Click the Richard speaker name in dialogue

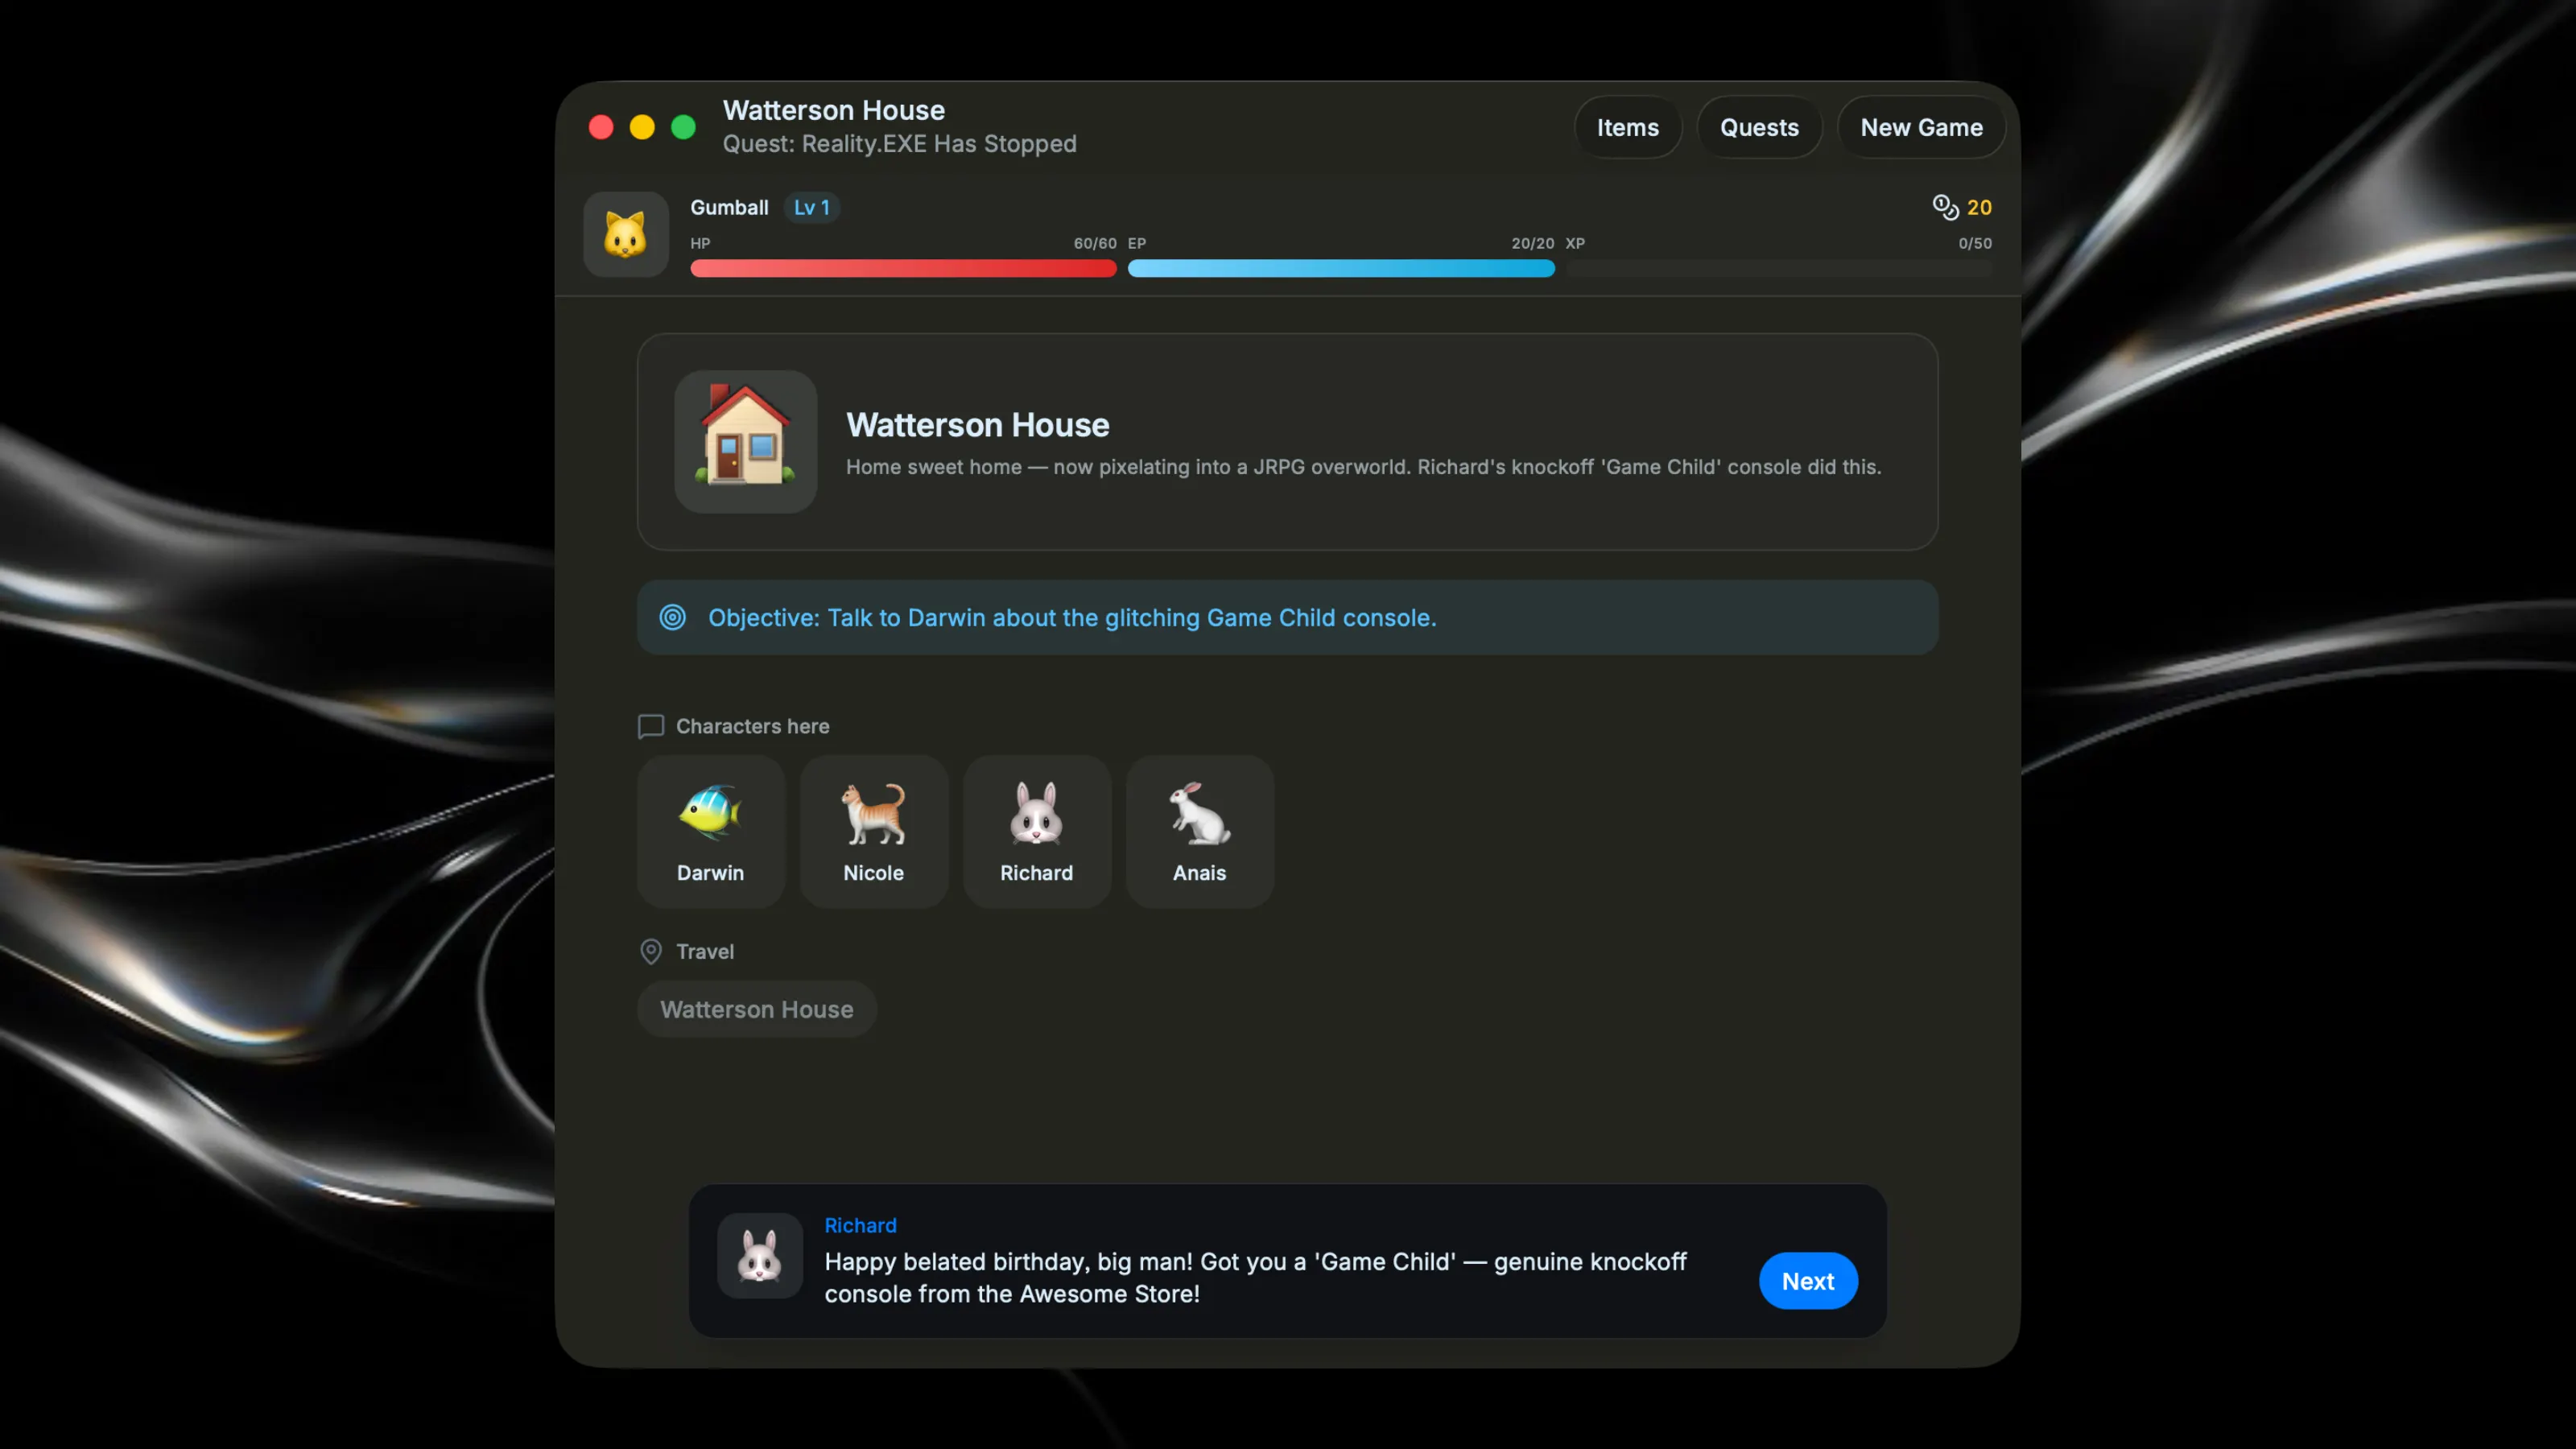(860, 1225)
